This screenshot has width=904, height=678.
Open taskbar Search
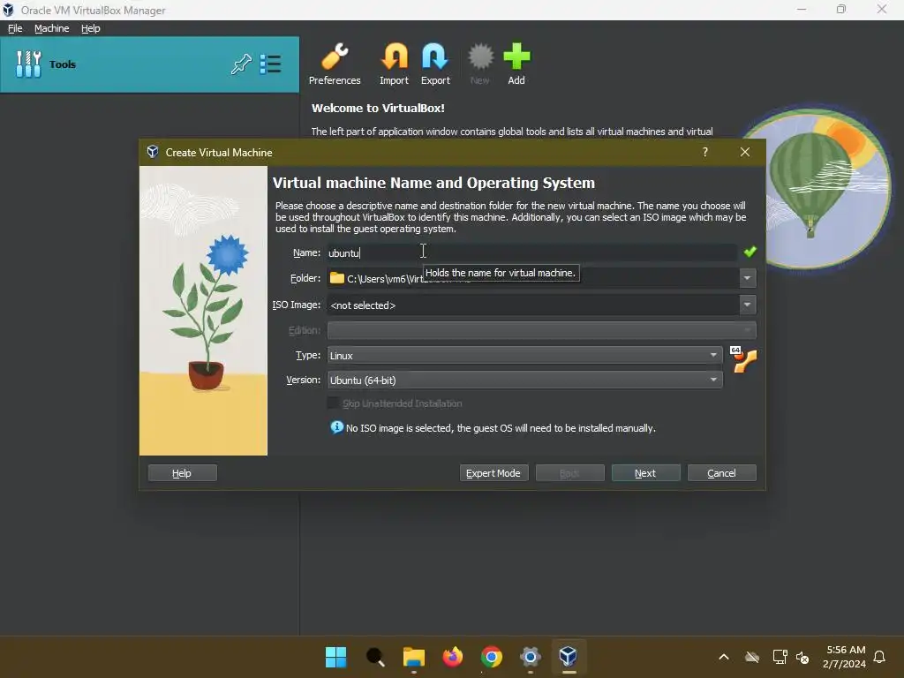pyautogui.click(x=374, y=657)
